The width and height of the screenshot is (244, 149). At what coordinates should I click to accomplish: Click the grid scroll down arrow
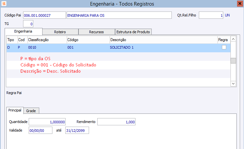(233, 84)
